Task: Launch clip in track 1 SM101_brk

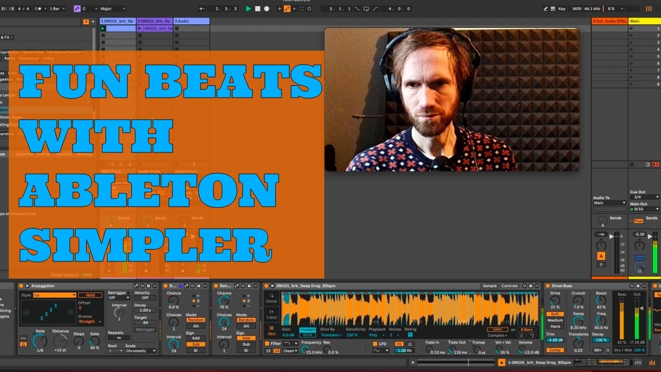Action: [x=103, y=28]
